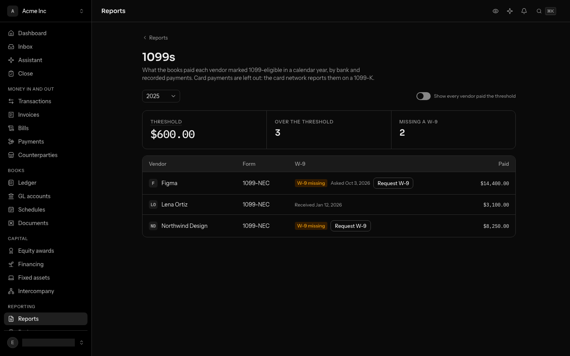The width and height of the screenshot is (570, 356).
Task: Request W-9 from Northwind Design
Action: 350,226
